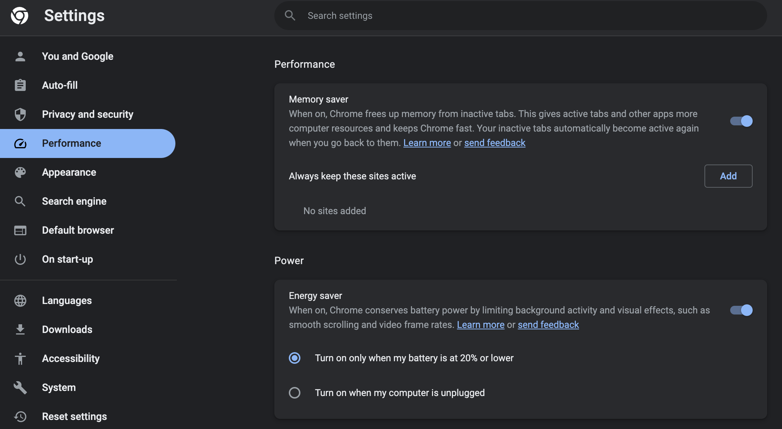Go to Auto-fill settings section
This screenshot has height=429, width=782.
tap(88, 86)
